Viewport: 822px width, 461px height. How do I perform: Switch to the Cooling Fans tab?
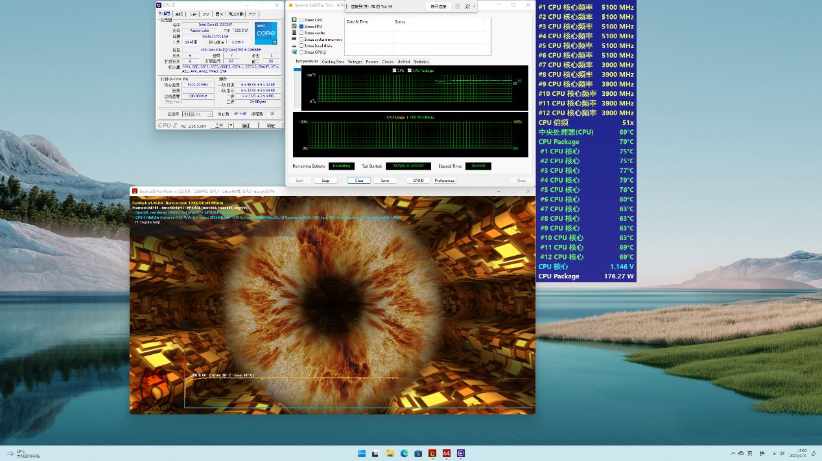click(x=333, y=62)
